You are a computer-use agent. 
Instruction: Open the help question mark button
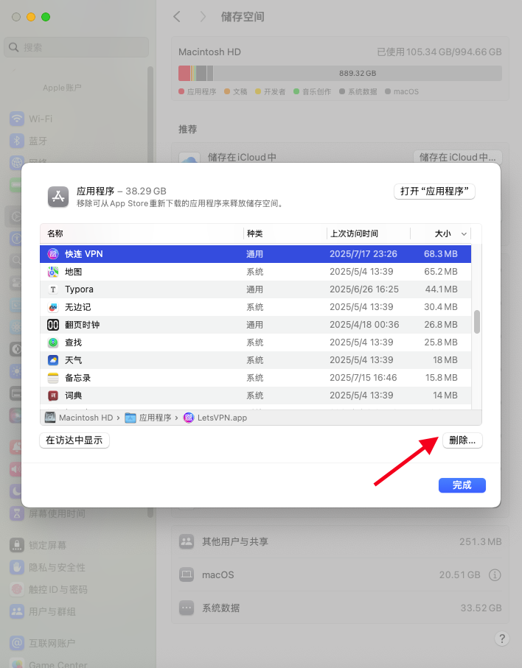(502, 639)
